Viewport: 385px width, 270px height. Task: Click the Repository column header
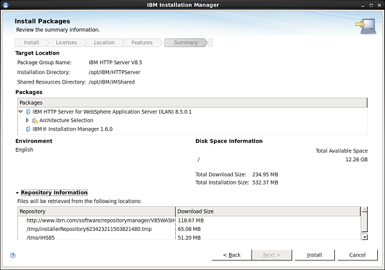point(96,212)
